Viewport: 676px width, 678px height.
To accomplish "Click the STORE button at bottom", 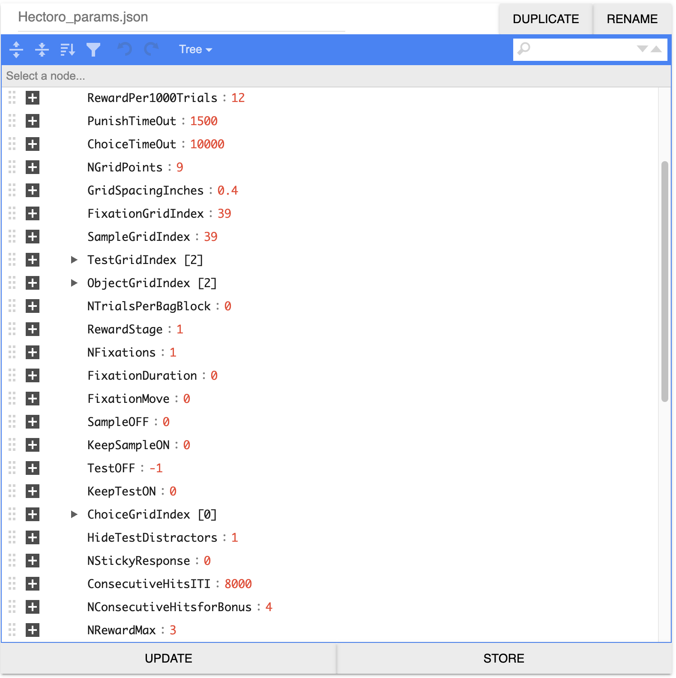I will point(504,658).
